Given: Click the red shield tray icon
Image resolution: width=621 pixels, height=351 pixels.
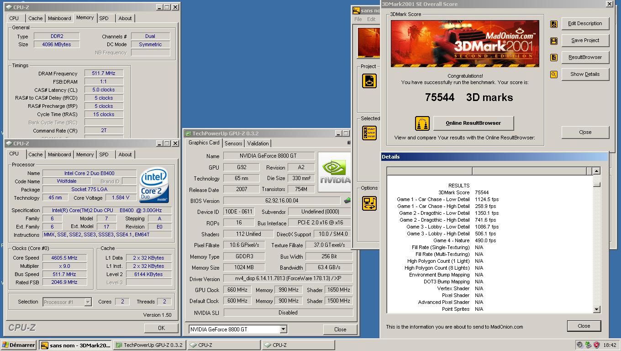Looking at the screenshot, I should pos(596,345).
